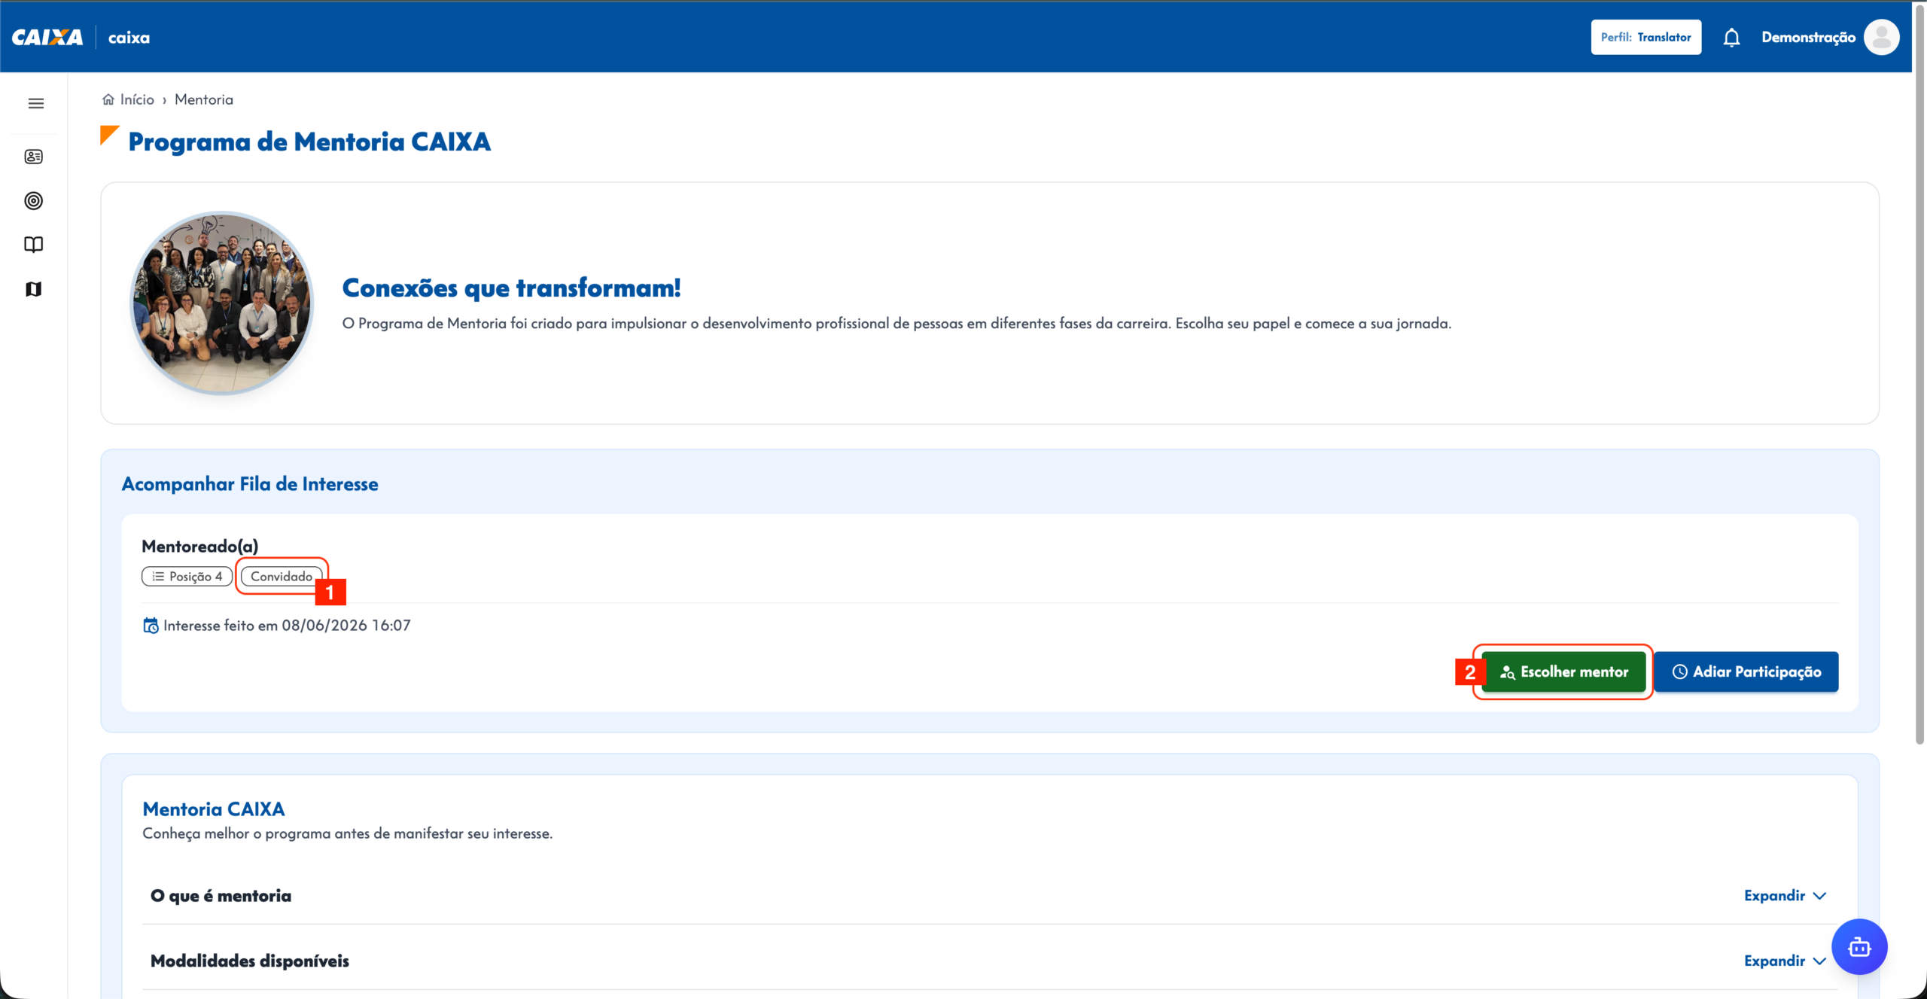Open the notification bell
Image resolution: width=1927 pixels, height=999 pixels.
pos(1731,38)
